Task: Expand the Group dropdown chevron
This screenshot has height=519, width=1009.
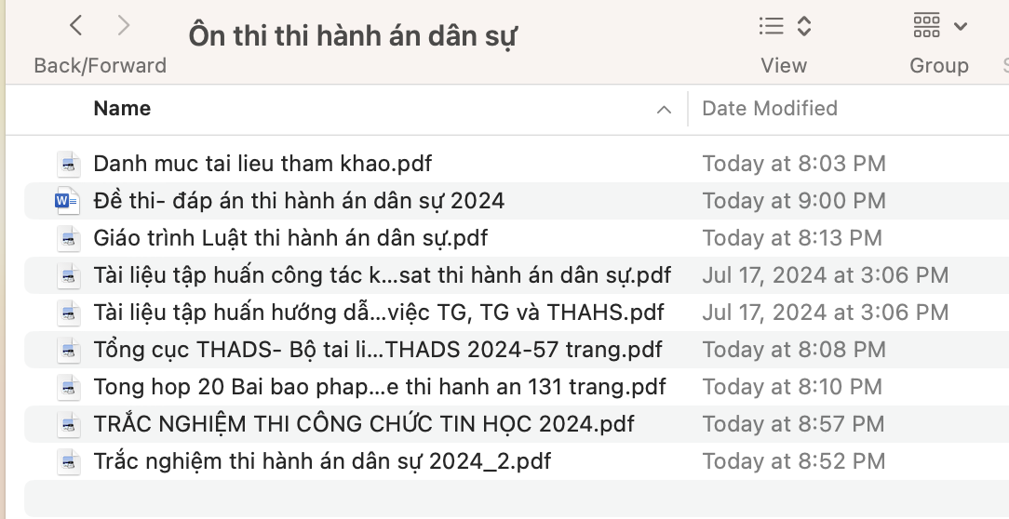Action: pos(962,26)
